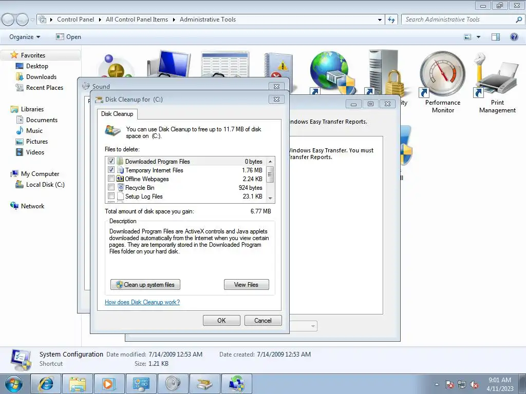This screenshot has height=394, width=526.
Task: Click the change view icon
Action: tap(467, 37)
